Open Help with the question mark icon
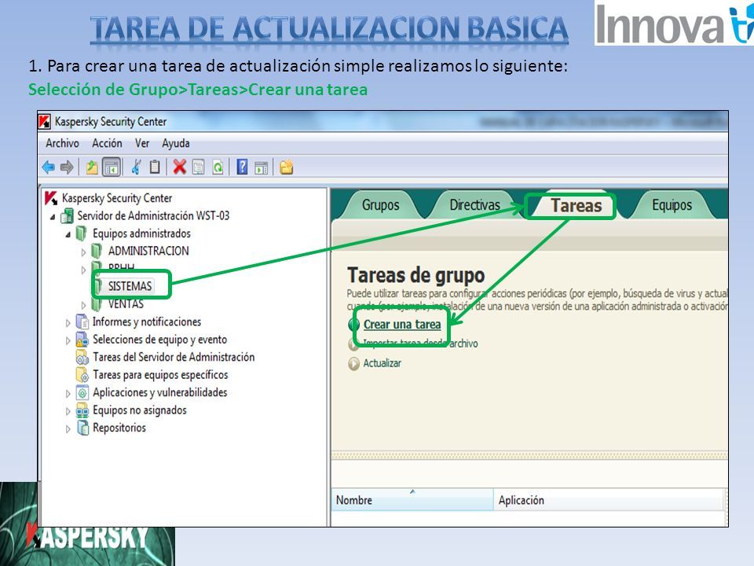Image resolution: width=754 pixels, height=566 pixels. click(x=242, y=167)
